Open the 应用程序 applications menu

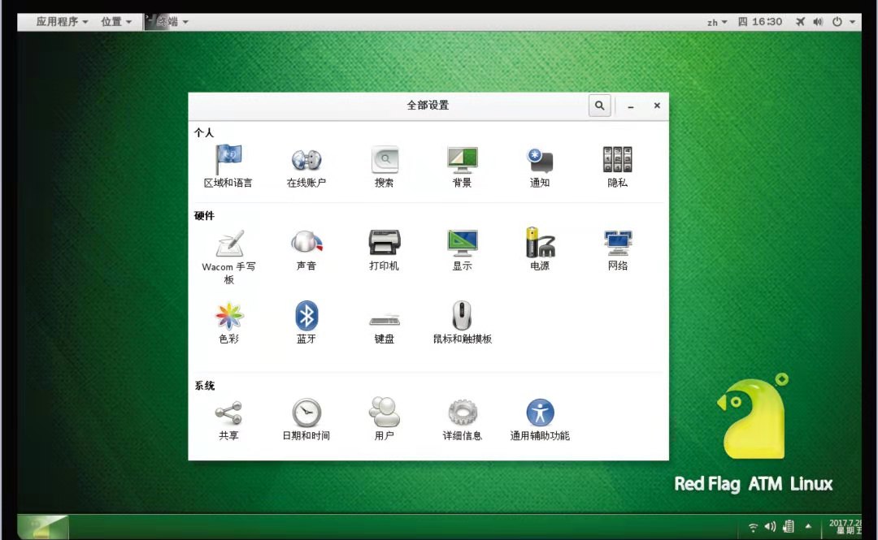click(x=62, y=22)
